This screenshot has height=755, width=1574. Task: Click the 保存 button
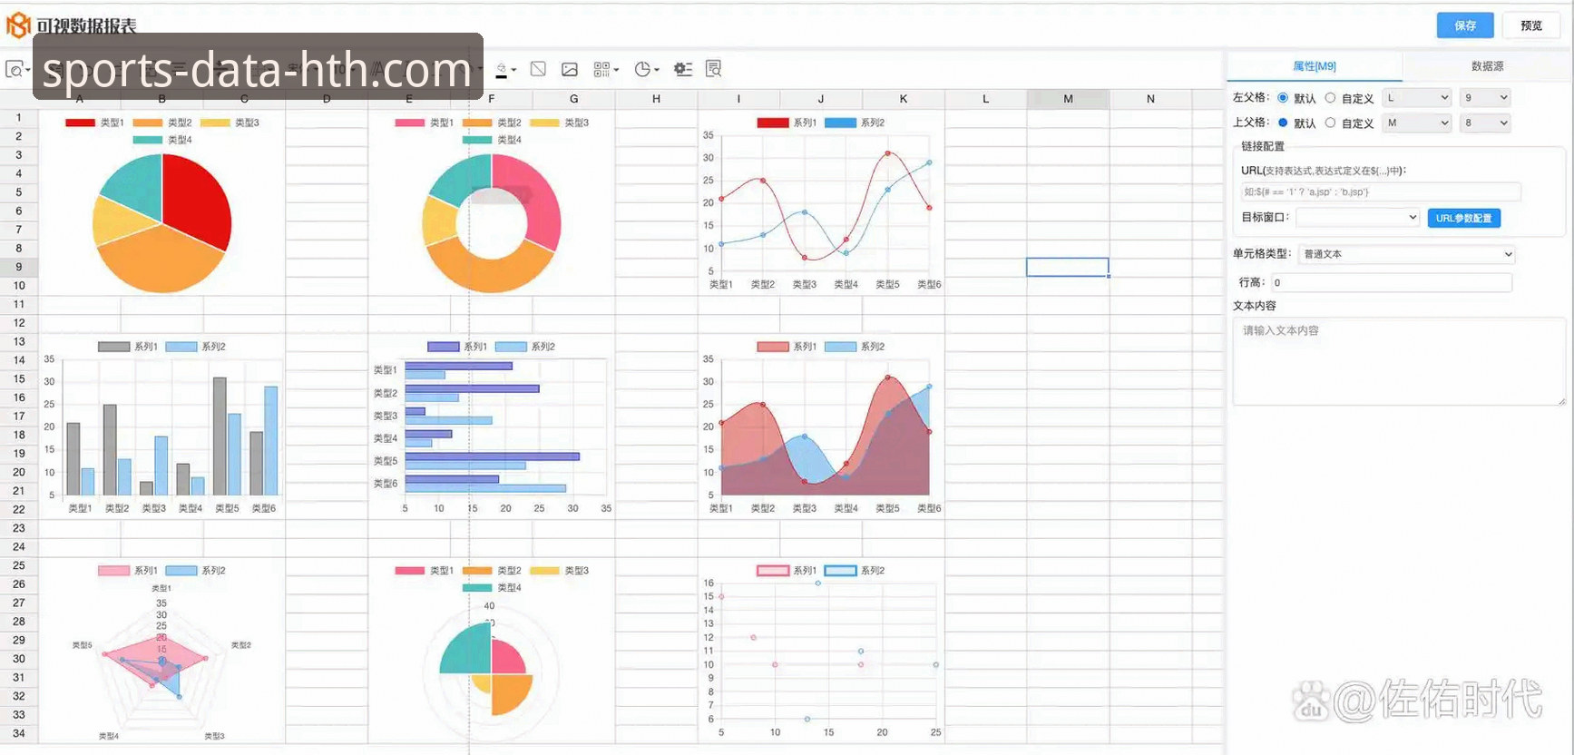(x=1464, y=25)
